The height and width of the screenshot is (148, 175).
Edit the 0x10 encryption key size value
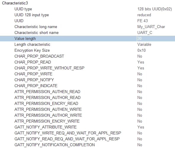pos(142,50)
